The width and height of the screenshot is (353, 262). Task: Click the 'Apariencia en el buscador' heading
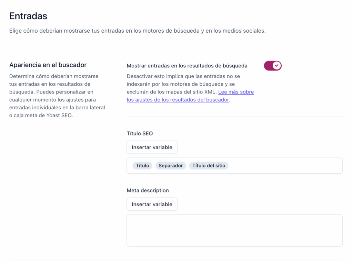(48, 65)
